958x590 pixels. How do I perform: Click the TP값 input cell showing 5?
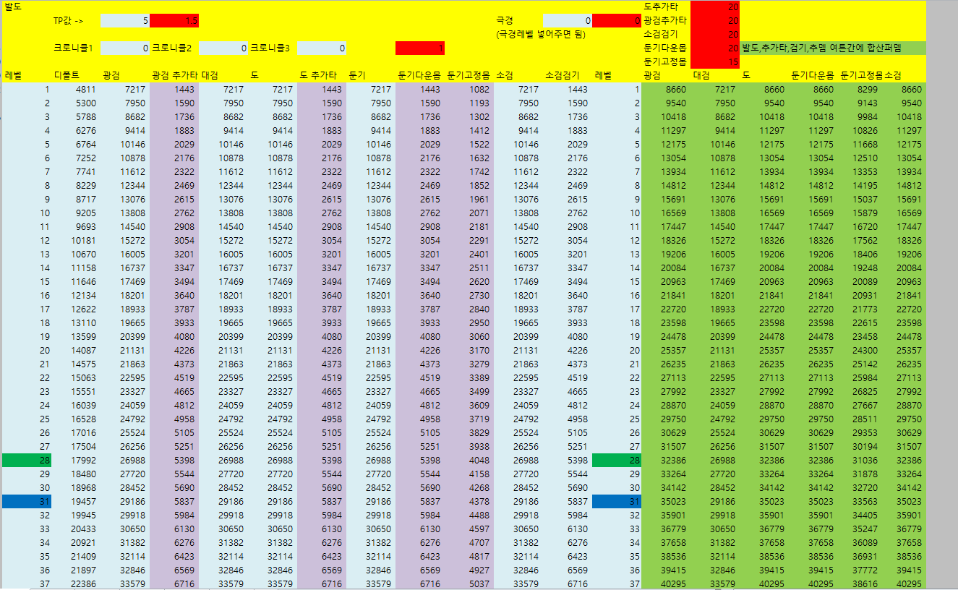pos(125,21)
